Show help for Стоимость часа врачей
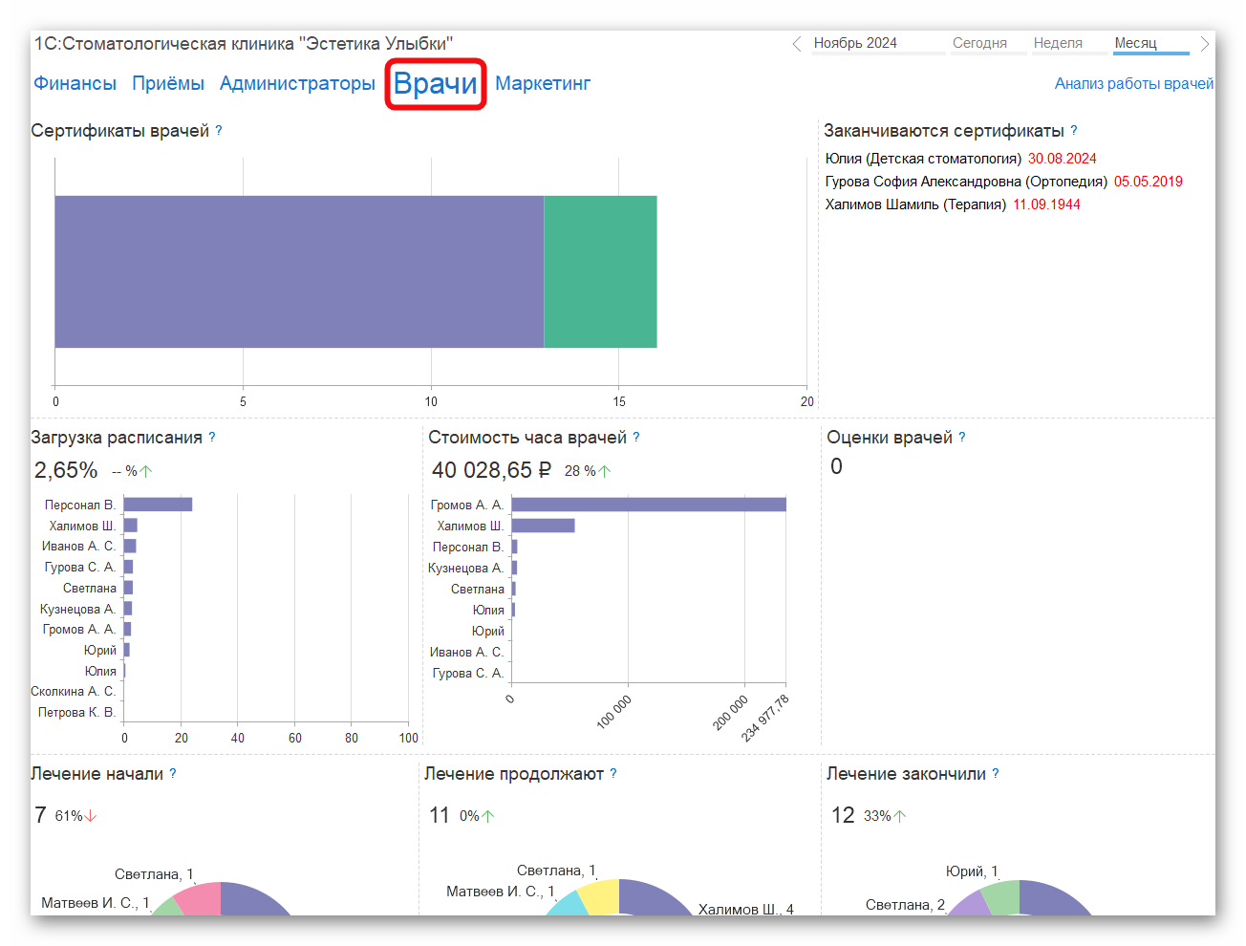 636,437
